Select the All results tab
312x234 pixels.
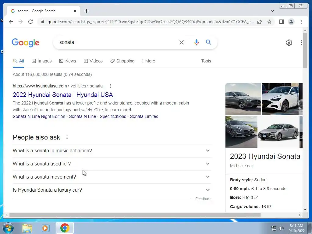click(19, 61)
